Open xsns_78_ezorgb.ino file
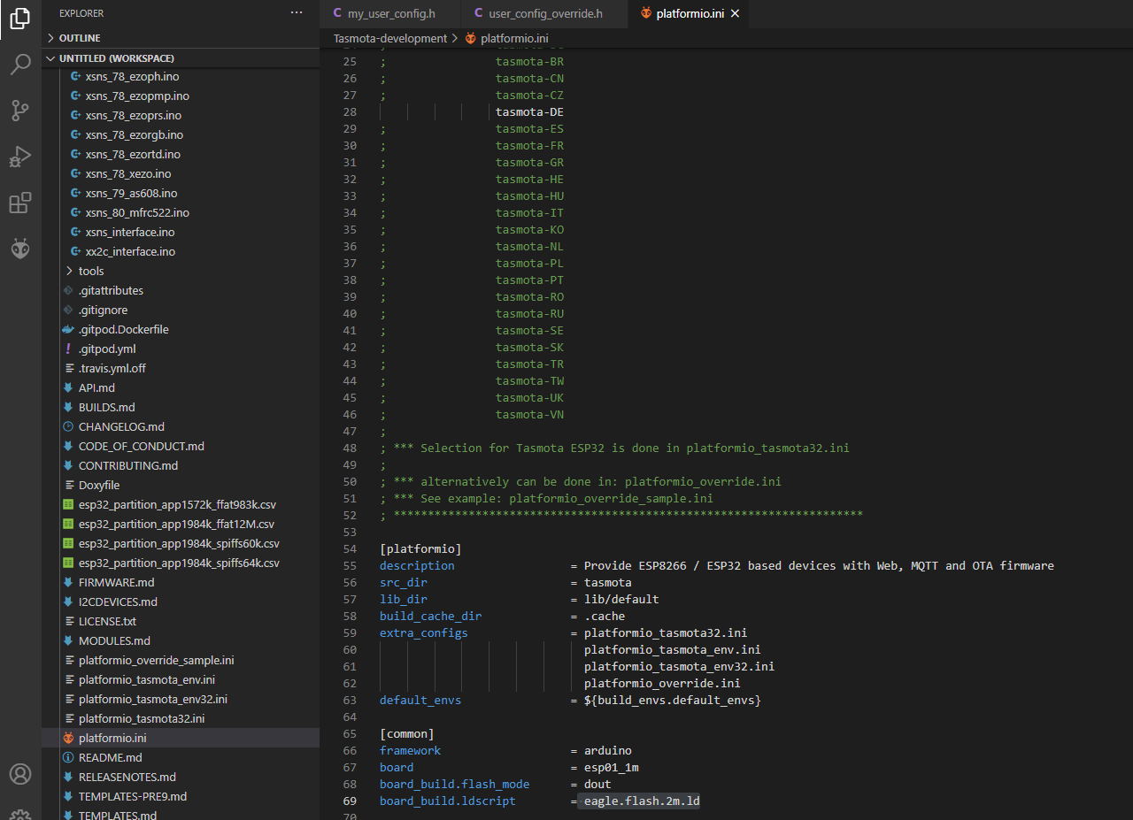Screen dimensions: 1133x820 (x=135, y=134)
